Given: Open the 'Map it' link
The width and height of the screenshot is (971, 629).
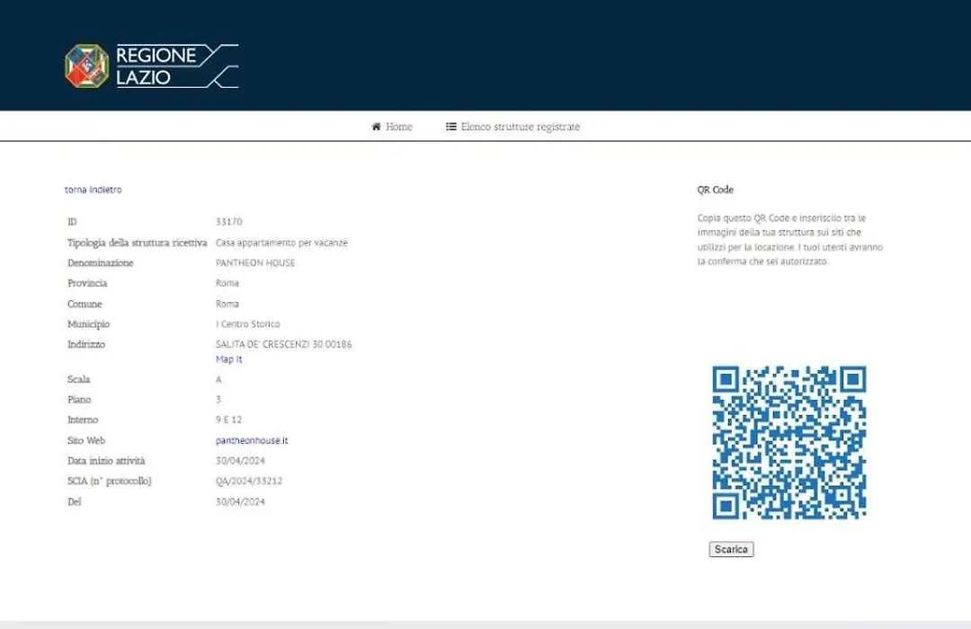Looking at the screenshot, I should tap(228, 359).
